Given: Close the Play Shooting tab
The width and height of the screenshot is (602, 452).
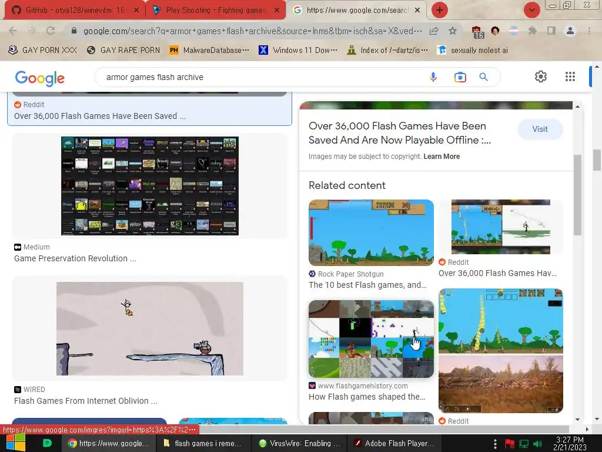Looking at the screenshot, I should [277, 10].
